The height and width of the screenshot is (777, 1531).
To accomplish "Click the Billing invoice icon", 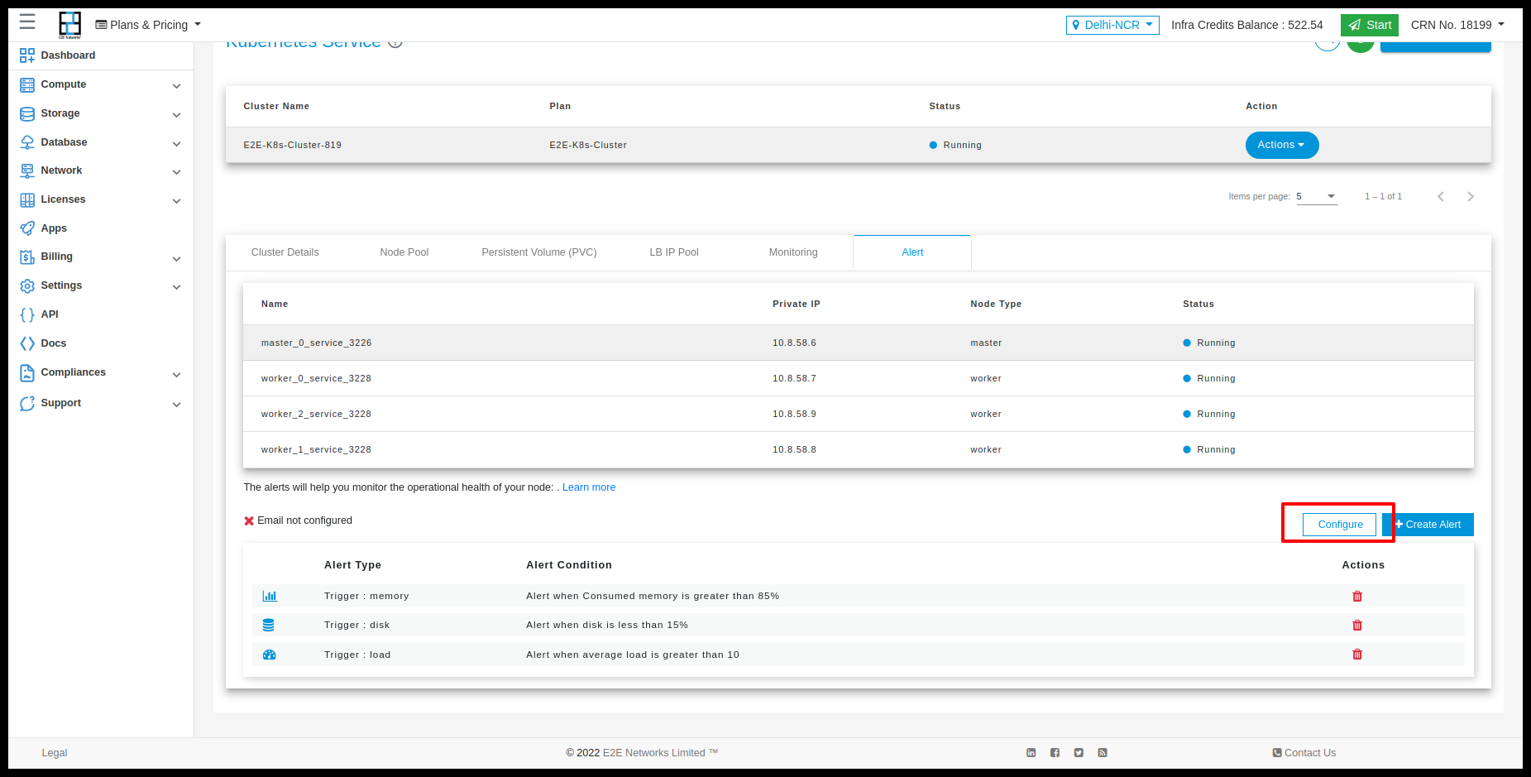I will (x=27, y=257).
